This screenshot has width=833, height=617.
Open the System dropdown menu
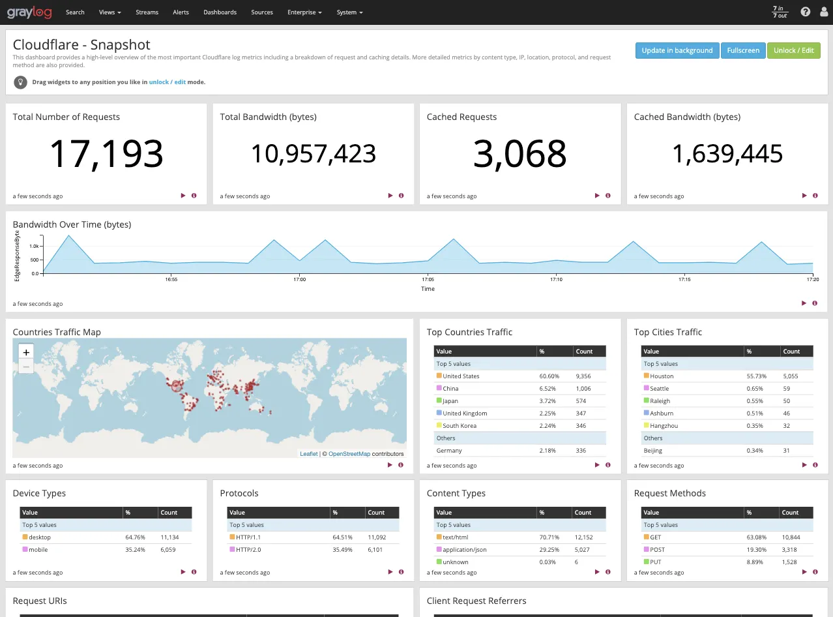pyautogui.click(x=349, y=12)
